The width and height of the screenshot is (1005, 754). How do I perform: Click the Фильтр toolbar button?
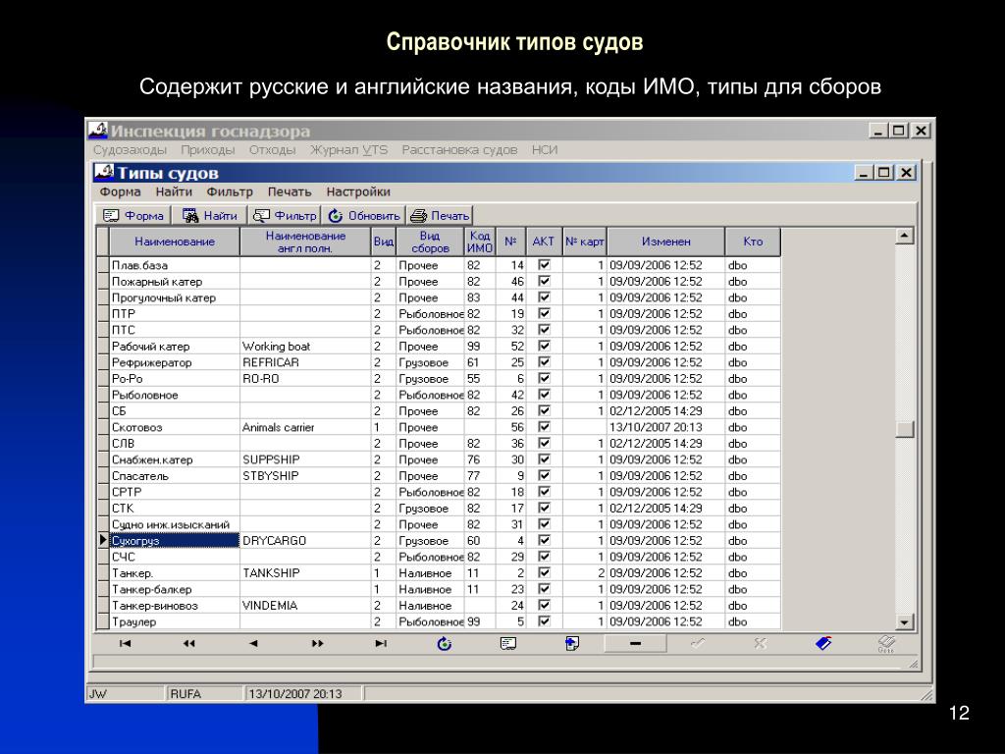(285, 216)
